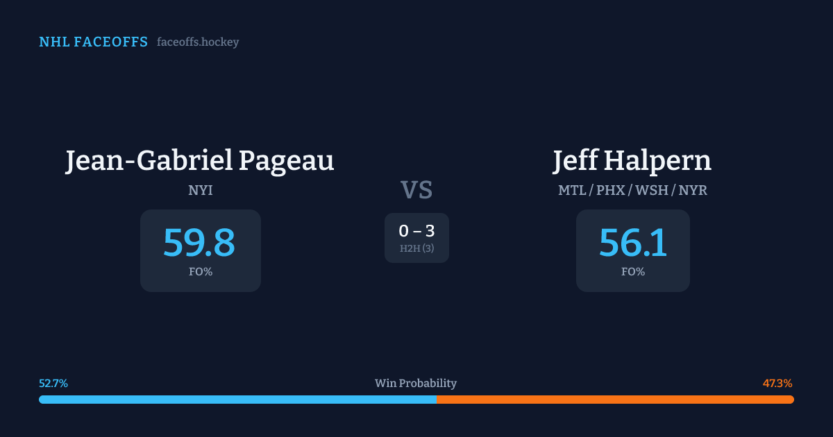Click the VS text between players
This screenshot has height=437, width=833.
pyautogui.click(x=416, y=190)
